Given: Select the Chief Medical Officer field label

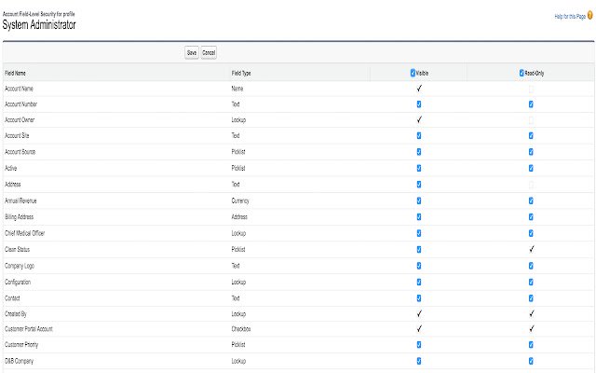Looking at the screenshot, I should pyautogui.click(x=25, y=233).
